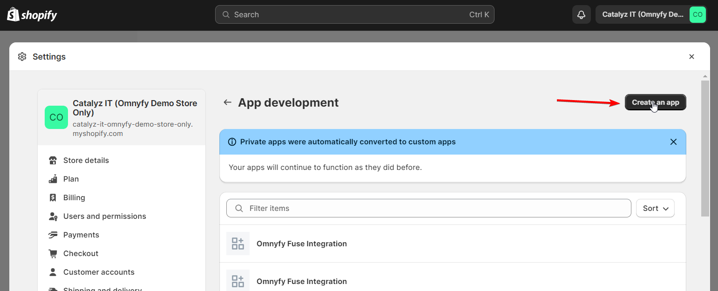This screenshot has width=718, height=291.
Task: Click the Plan icon in sidebar
Action: coord(53,179)
